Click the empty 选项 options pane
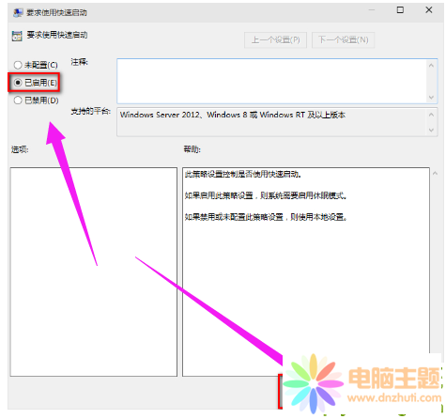Screen dimensions: 446x419 click(94, 272)
